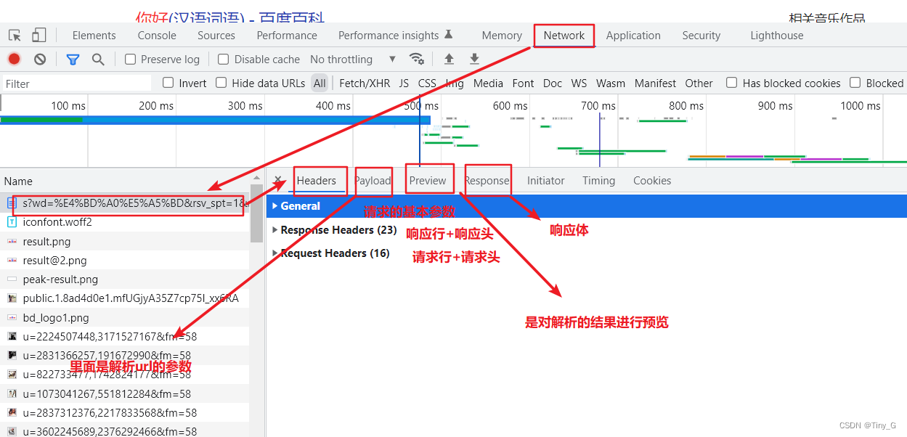Export HAR file download arrow

(x=474, y=60)
